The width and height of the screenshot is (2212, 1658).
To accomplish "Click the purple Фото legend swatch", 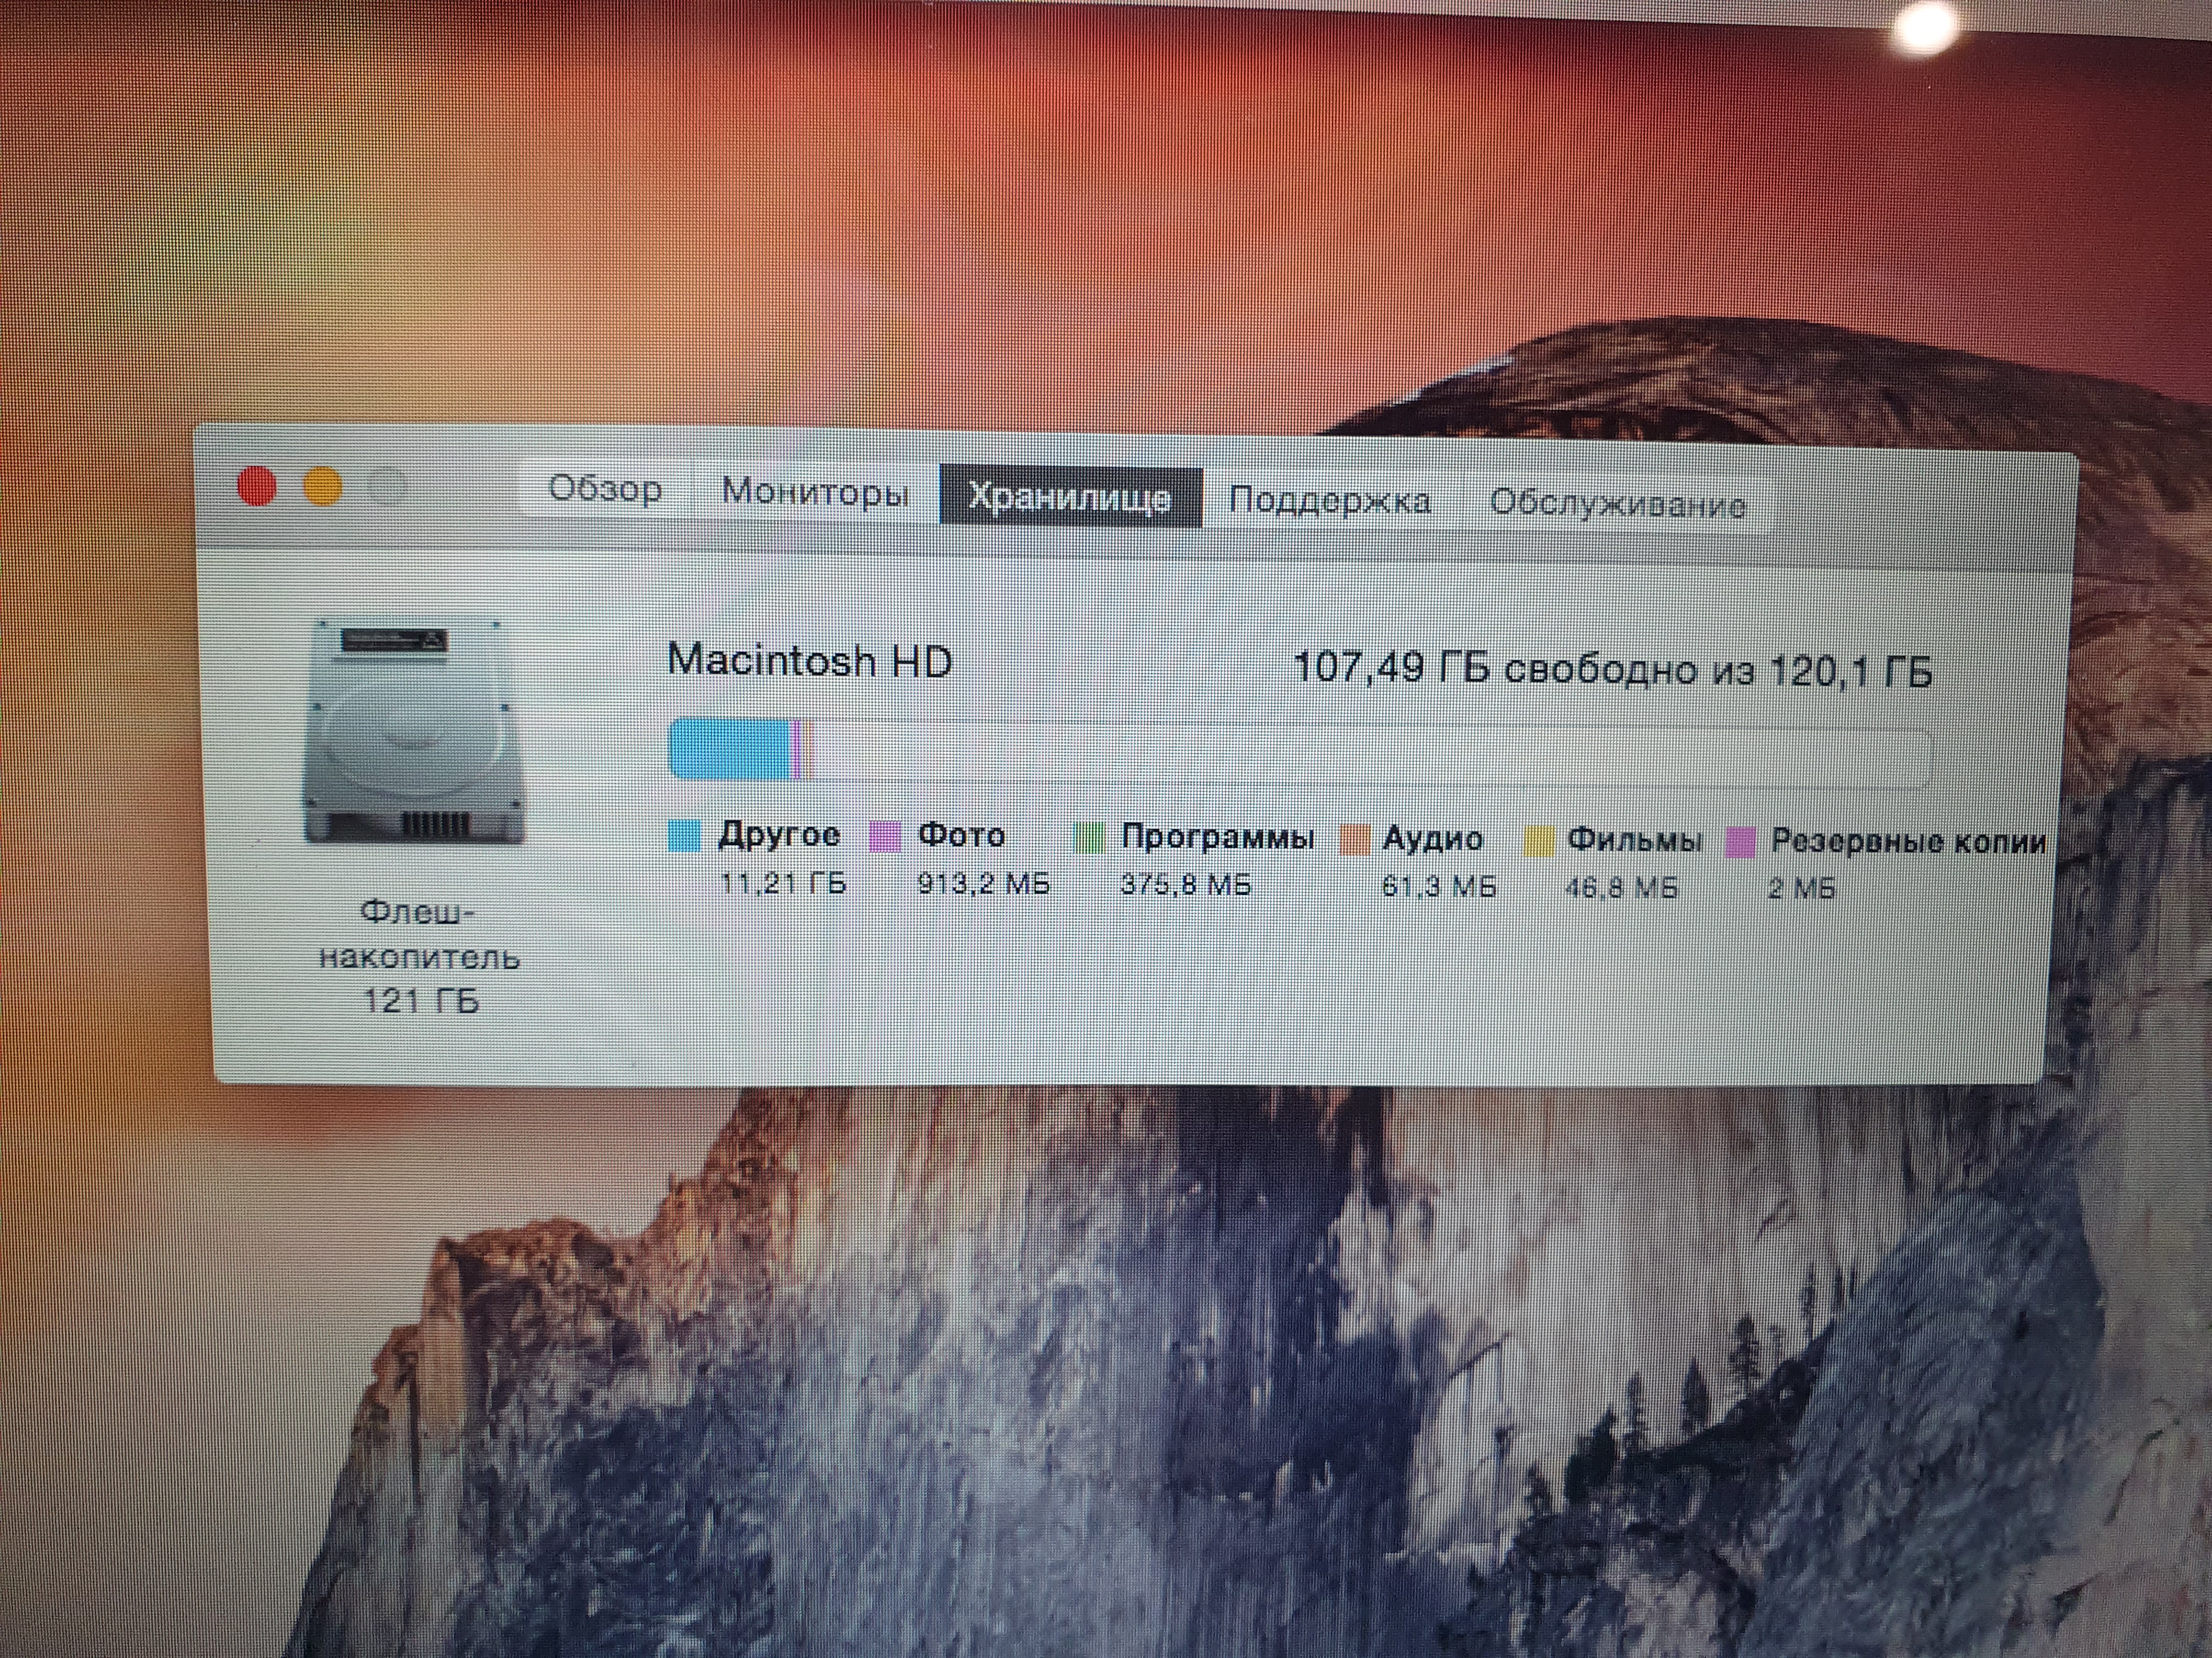I will 885,837.
